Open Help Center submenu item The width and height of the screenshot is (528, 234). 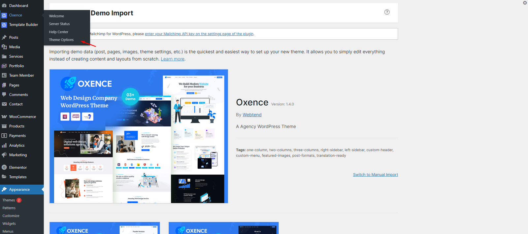(x=58, y=32)
